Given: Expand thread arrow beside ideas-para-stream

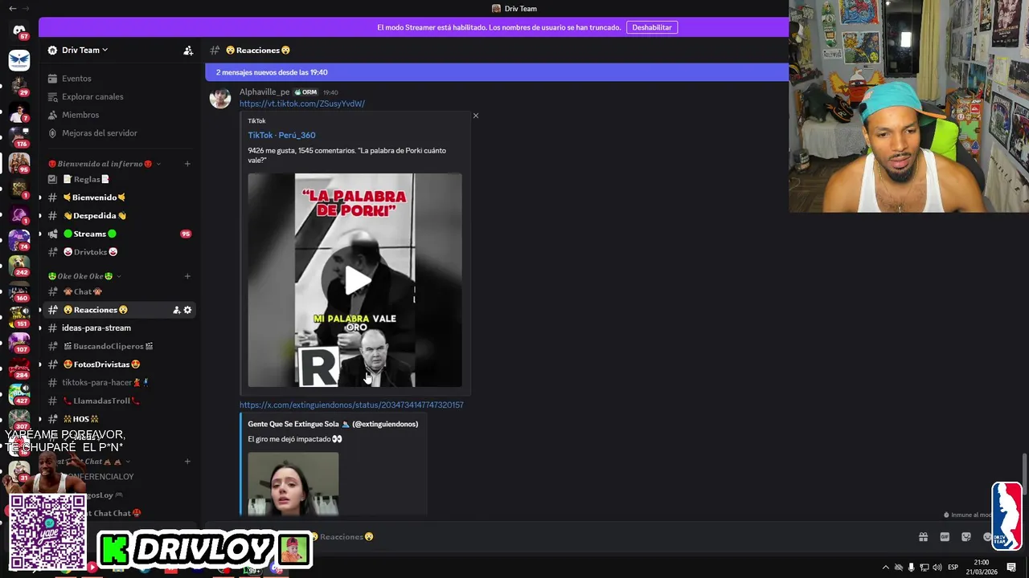Looking at the screenshot, I should [x=40, y=328].
